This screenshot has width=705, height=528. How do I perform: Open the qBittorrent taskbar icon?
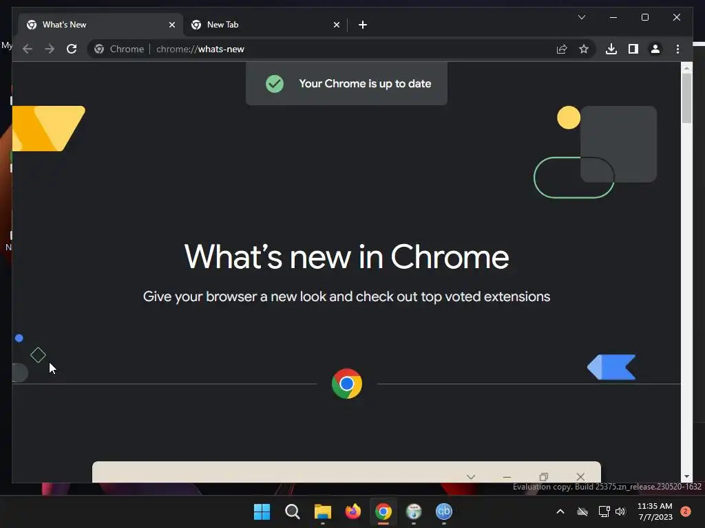tap(444, 511)
